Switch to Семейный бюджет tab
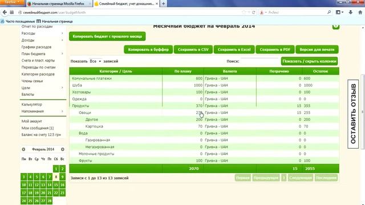The image size is (365, 205). coord(127,4)
